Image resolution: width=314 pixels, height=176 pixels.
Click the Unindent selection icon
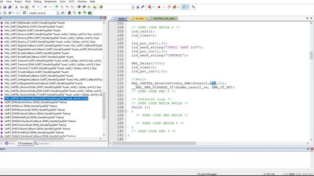(x=84, y=7)
